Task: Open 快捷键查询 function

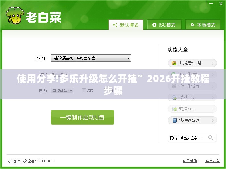Action: (192, 120)
